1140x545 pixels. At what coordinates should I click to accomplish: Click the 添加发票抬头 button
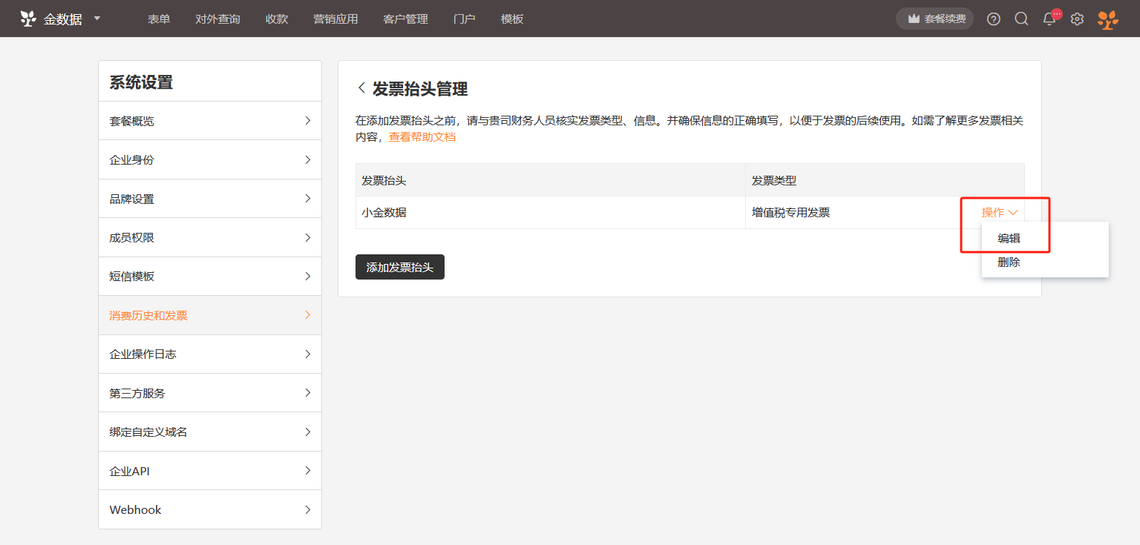[x=400, y=267]
